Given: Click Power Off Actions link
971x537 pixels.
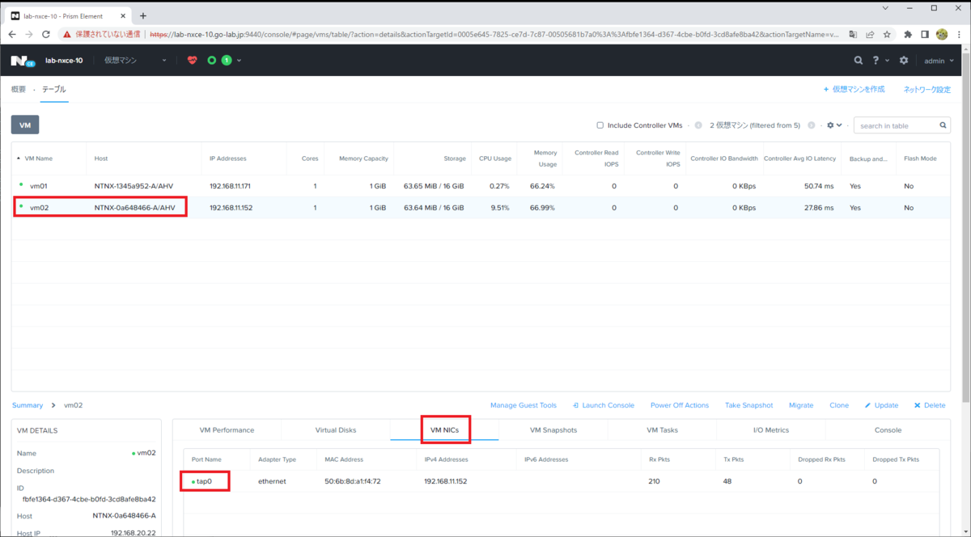Looking at the screenshot, I should pyautogui.click(x=680, y=405).
